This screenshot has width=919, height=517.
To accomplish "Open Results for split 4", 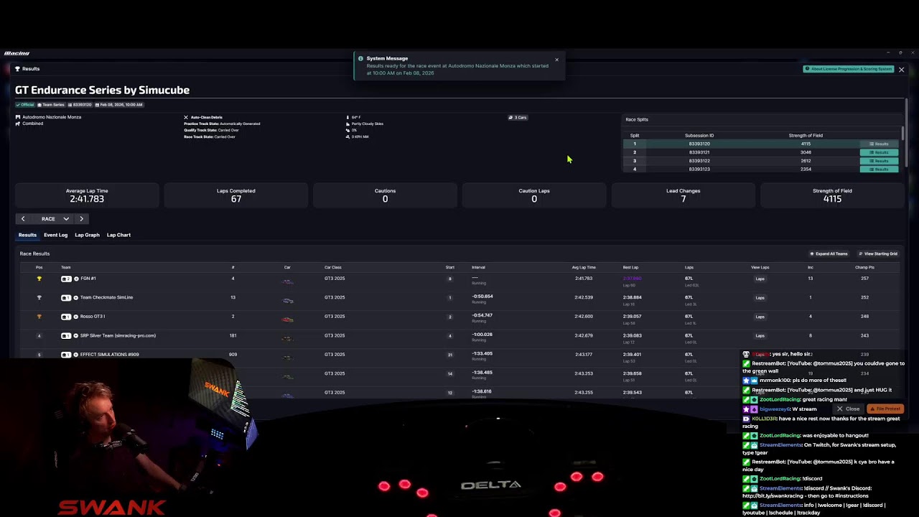I will pos(879,169).
